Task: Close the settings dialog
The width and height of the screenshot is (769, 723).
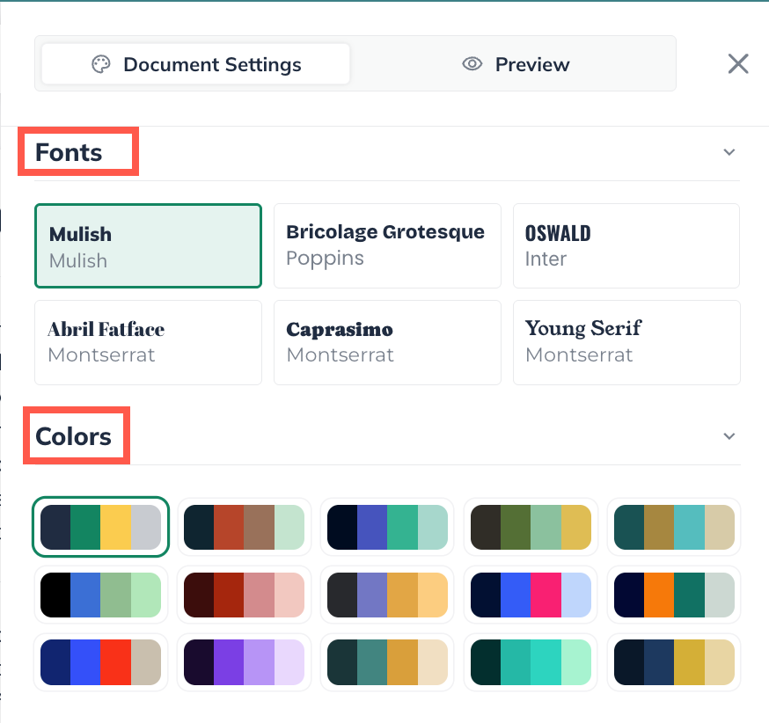Action: point(737,63)
